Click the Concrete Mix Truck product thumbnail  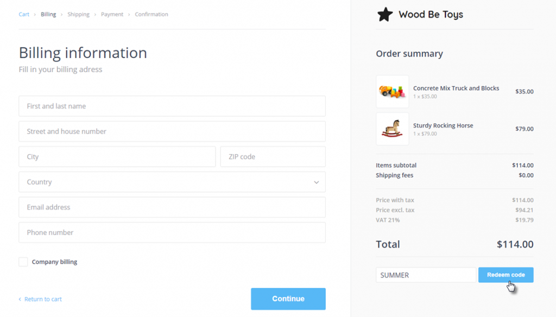pos(392,92)
